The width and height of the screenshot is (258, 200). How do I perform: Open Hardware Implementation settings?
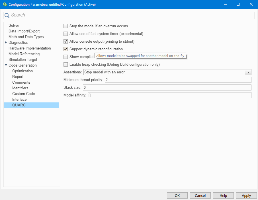coord(30,48)
